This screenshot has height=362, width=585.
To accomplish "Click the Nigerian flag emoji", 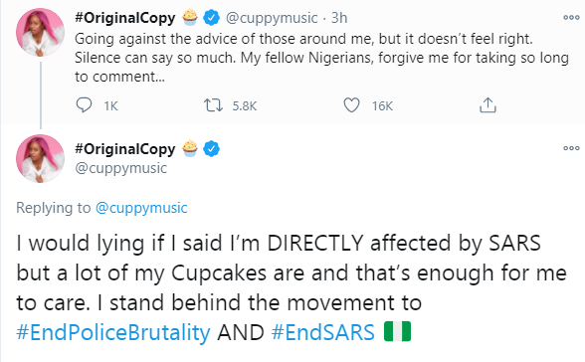I will tap(397, 331).
